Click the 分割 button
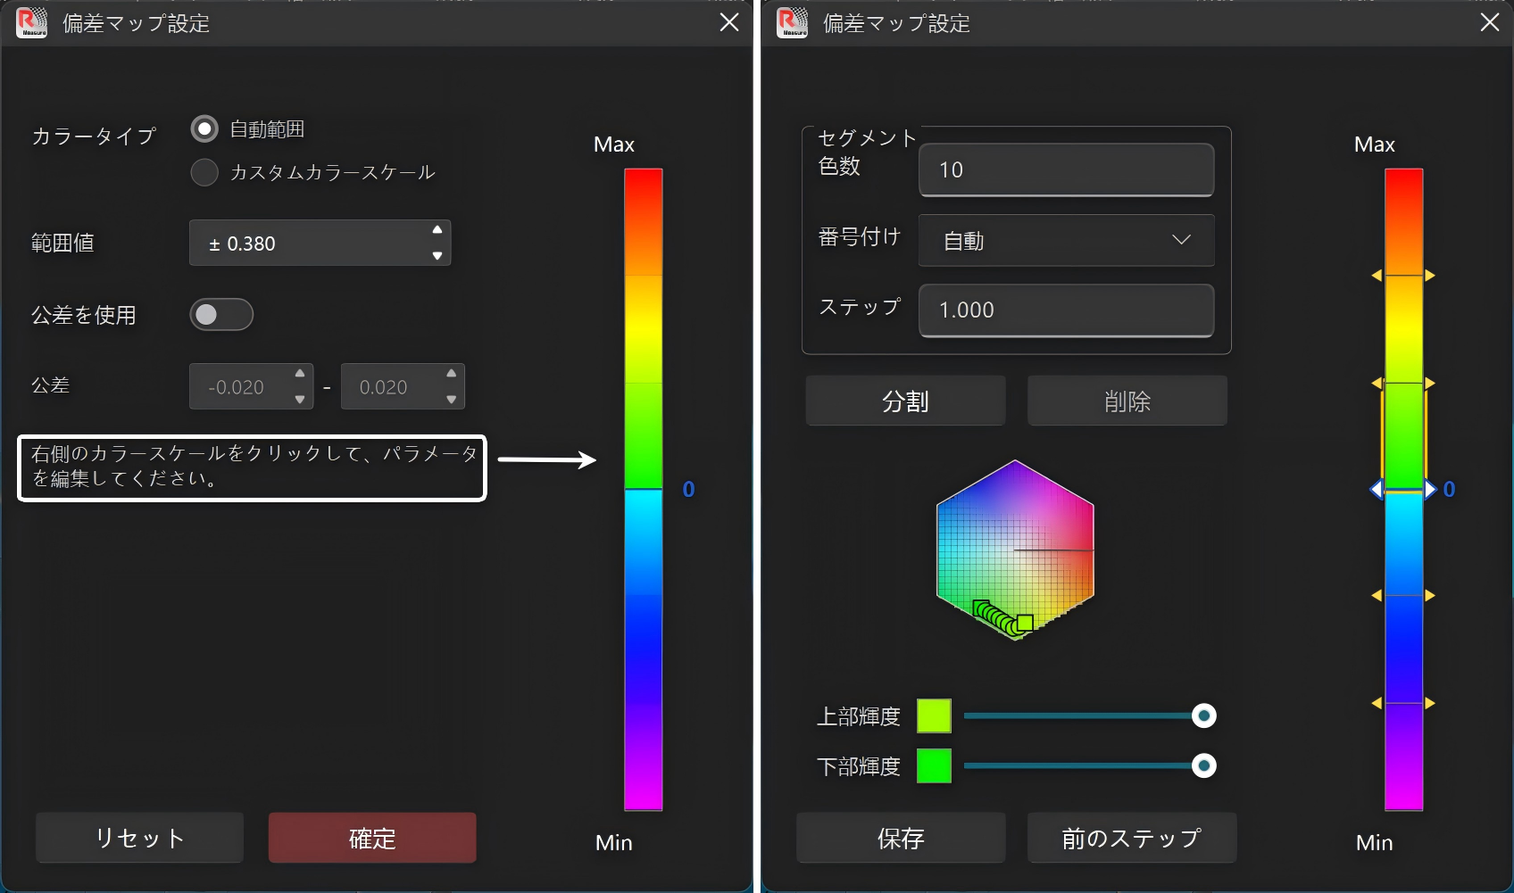Image resolution: width=1514 pixels, height=893 pixels. 905,401
